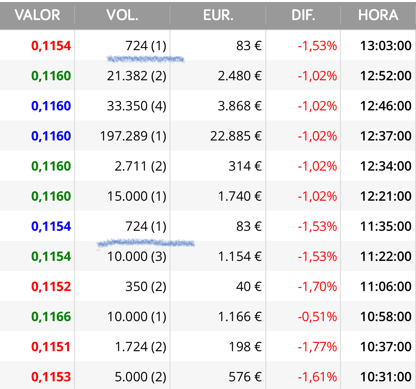416x389 pixels.
Task: Select the 12:34:00 time cell
Action: [x=386, y=166]
